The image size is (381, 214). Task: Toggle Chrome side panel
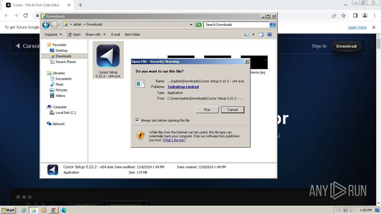(355, 15)
